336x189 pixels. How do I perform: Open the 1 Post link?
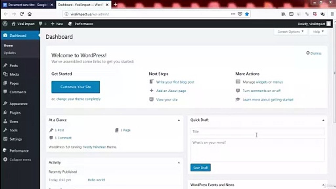coord(59,130)
